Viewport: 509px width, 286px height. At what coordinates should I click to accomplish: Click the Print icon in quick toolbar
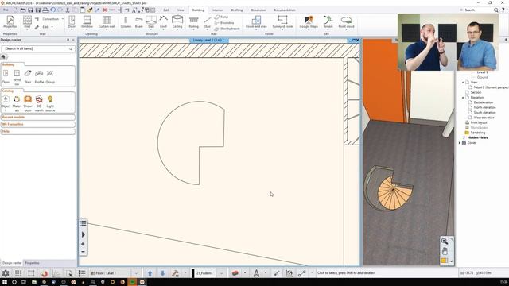click(x=45, y=10)
